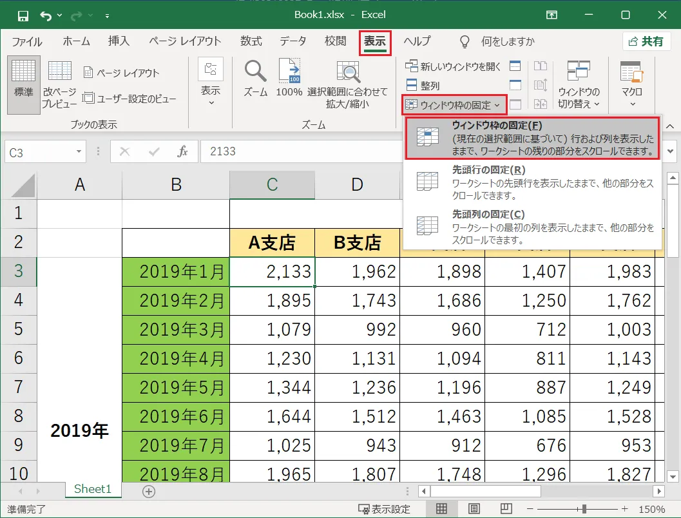Viewport: 681px width, 518px height.
Task: Click the 整列 arrange button
Action: pyautogui.click(x=423, y=85)
